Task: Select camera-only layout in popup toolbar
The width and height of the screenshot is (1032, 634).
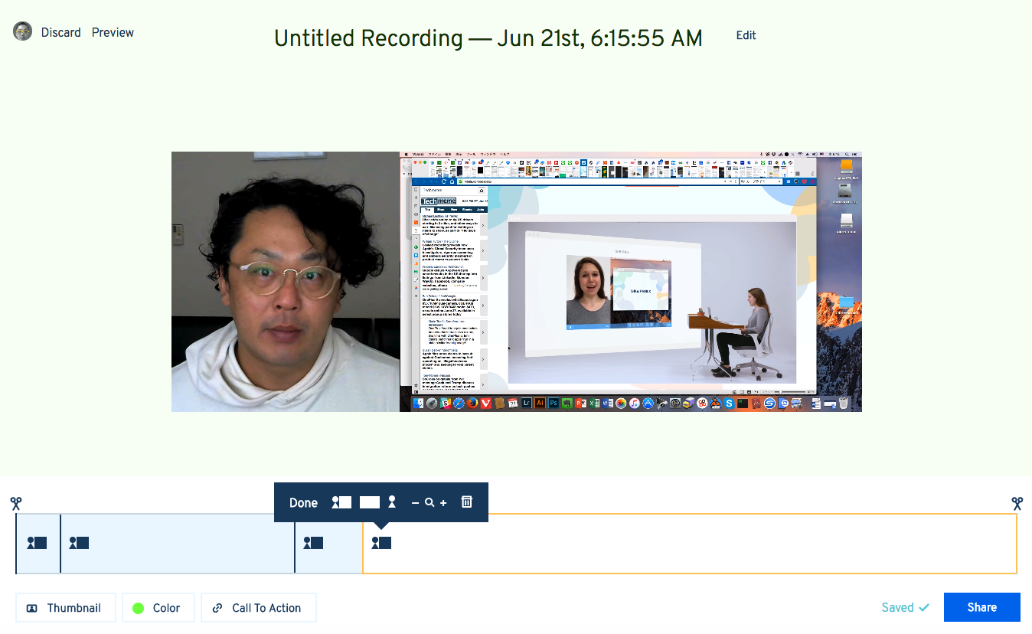Action: (392, 502)
